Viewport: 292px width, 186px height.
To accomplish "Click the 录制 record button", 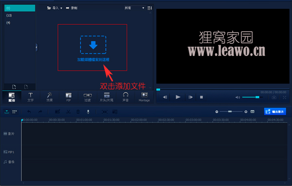I will (72, 8).
